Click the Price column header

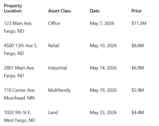tap(136, 11)
